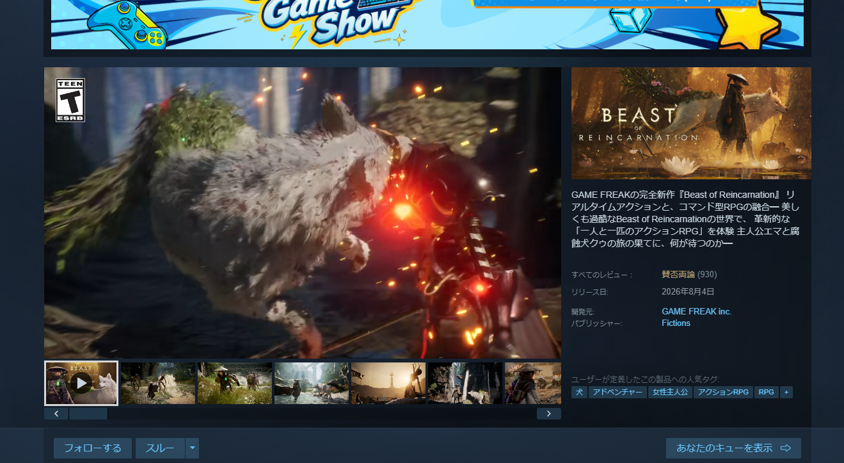Select the grassy meadow combat screenshot thumbnail
This screenshot has width=844, height=463.
pyautogui.click(x=235, y=383)
